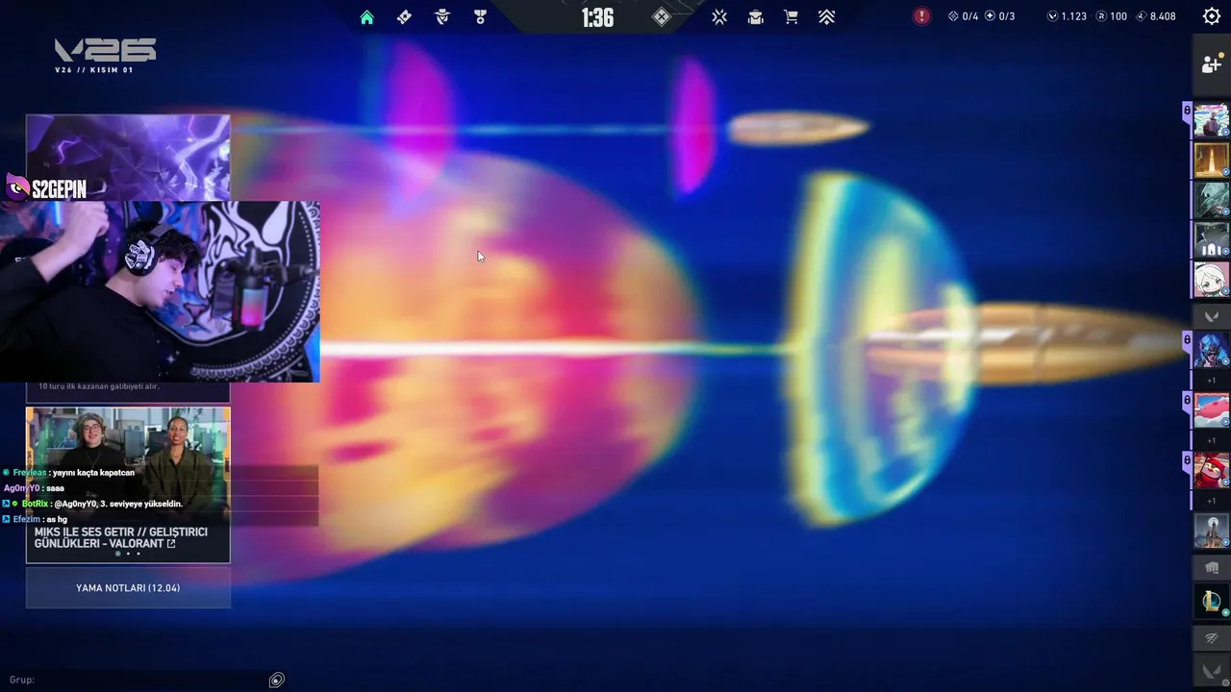
Task: Click Ag0nyY0 message "saaa"
Action: (x=55, y=488)
